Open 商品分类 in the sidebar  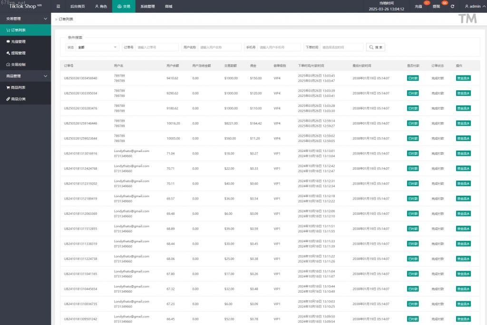[x=18, y=99]
